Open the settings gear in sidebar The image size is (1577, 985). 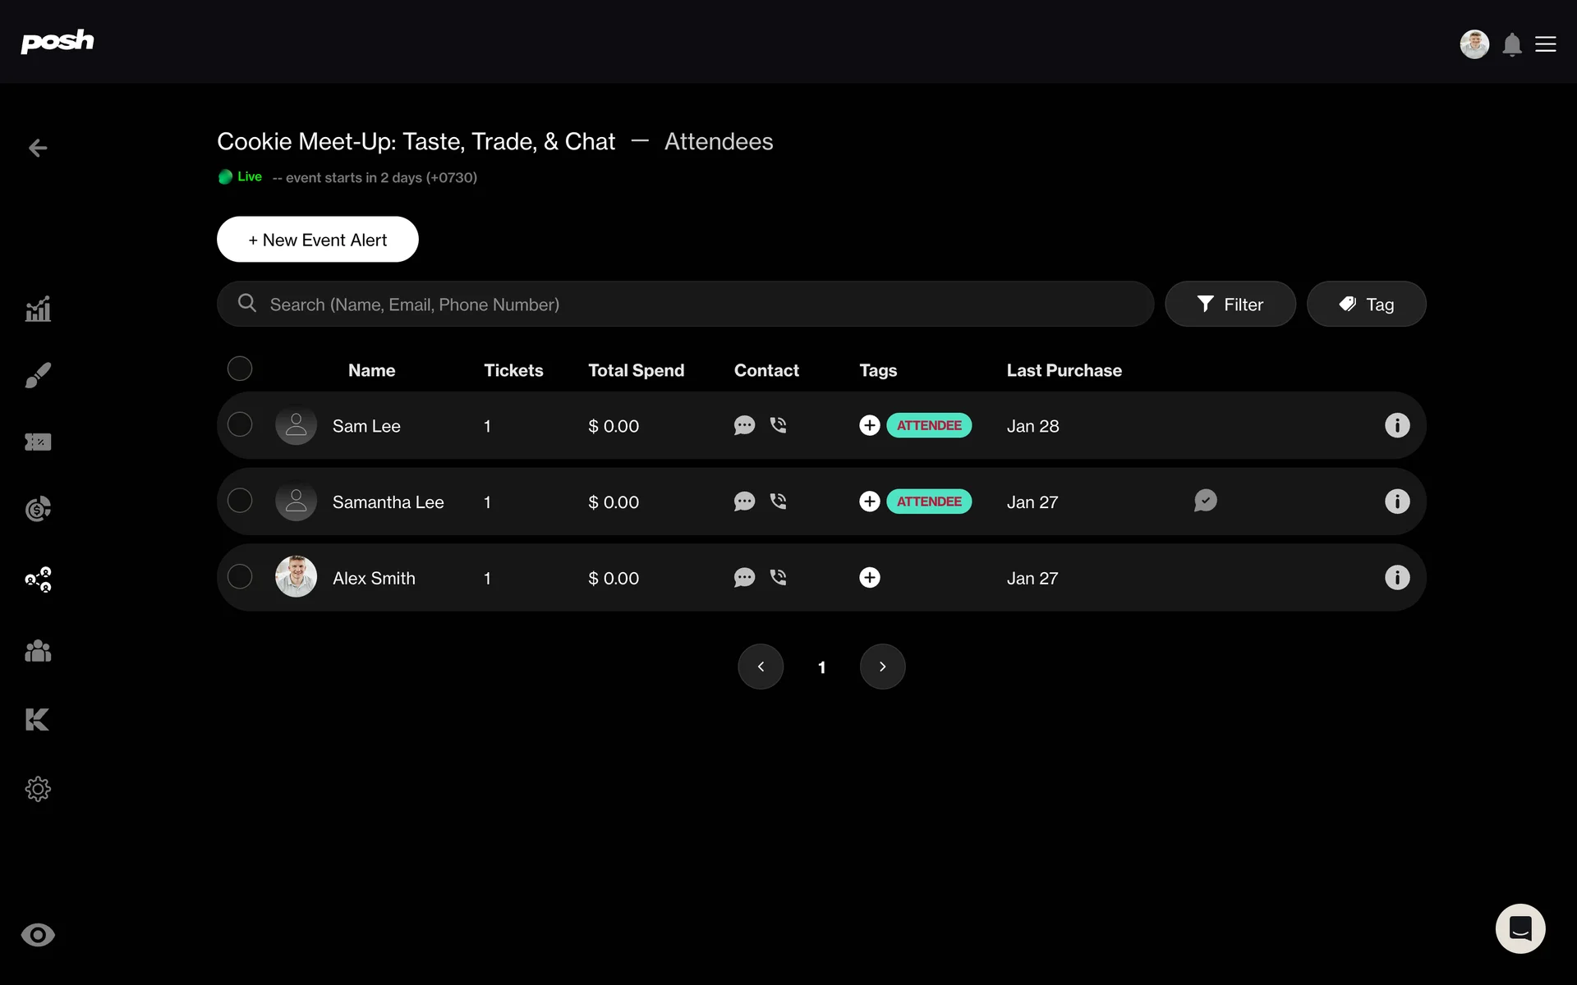pos(38,789)
